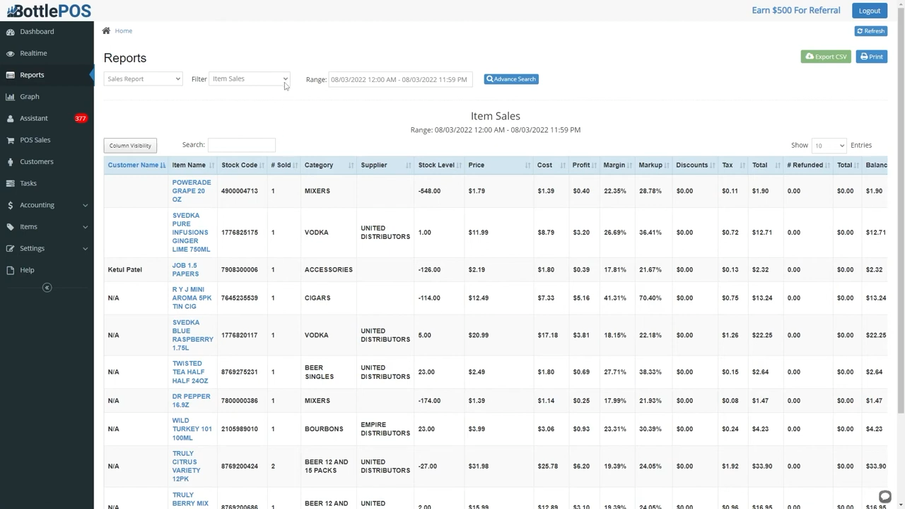The height and width of the screenshot is (509, 905).
Task: Sort table by Category column
Action: (329, 165)
